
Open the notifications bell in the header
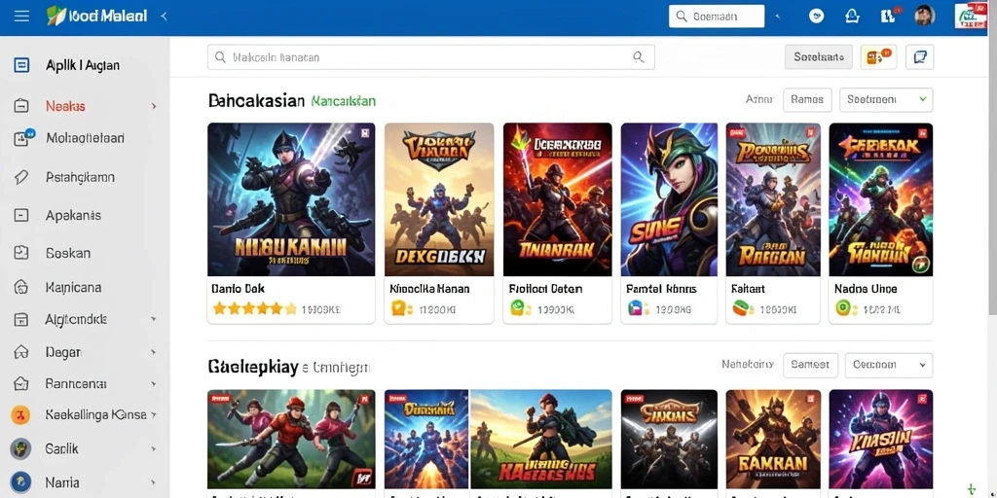coord(853,17)
